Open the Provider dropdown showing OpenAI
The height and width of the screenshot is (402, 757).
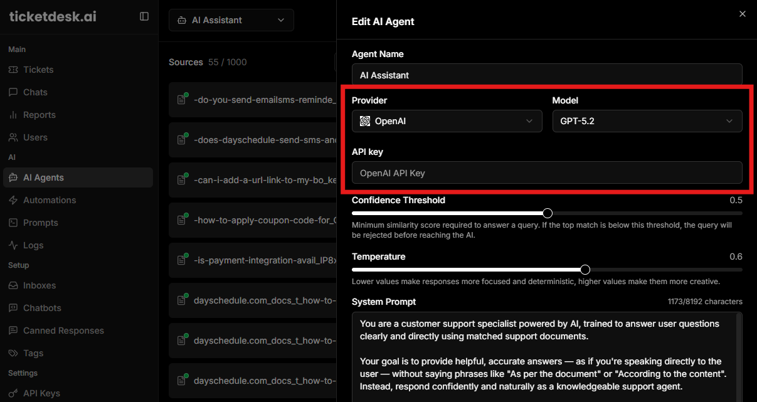coord(447,121)
